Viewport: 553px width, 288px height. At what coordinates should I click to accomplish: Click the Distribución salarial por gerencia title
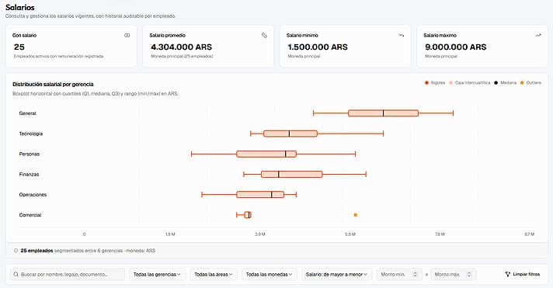53,85
